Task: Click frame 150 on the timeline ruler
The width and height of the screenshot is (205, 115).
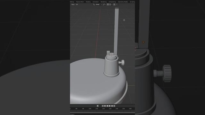Action: [x=123, y=109]
